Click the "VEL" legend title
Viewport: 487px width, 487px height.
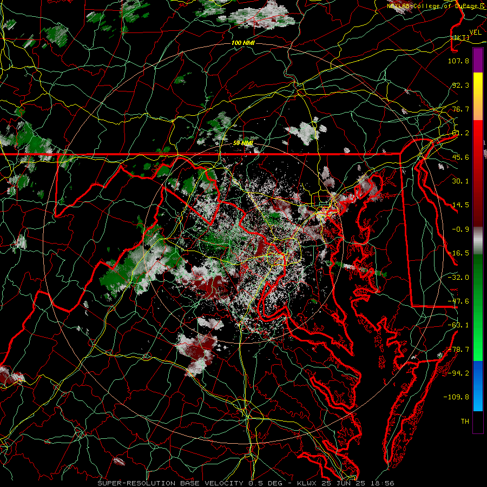(x=475, y=32)
